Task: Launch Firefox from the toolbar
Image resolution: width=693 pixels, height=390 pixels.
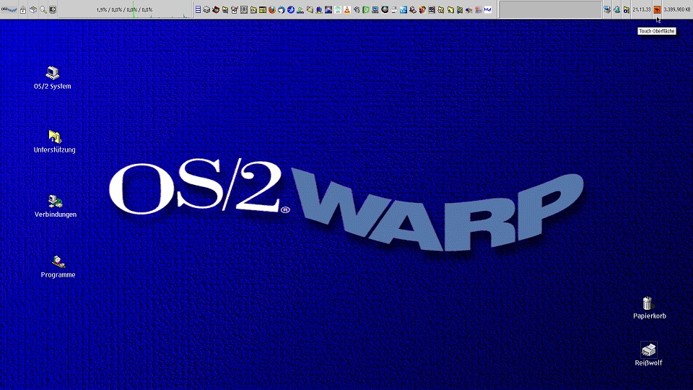Action: (x=272, y=9)
